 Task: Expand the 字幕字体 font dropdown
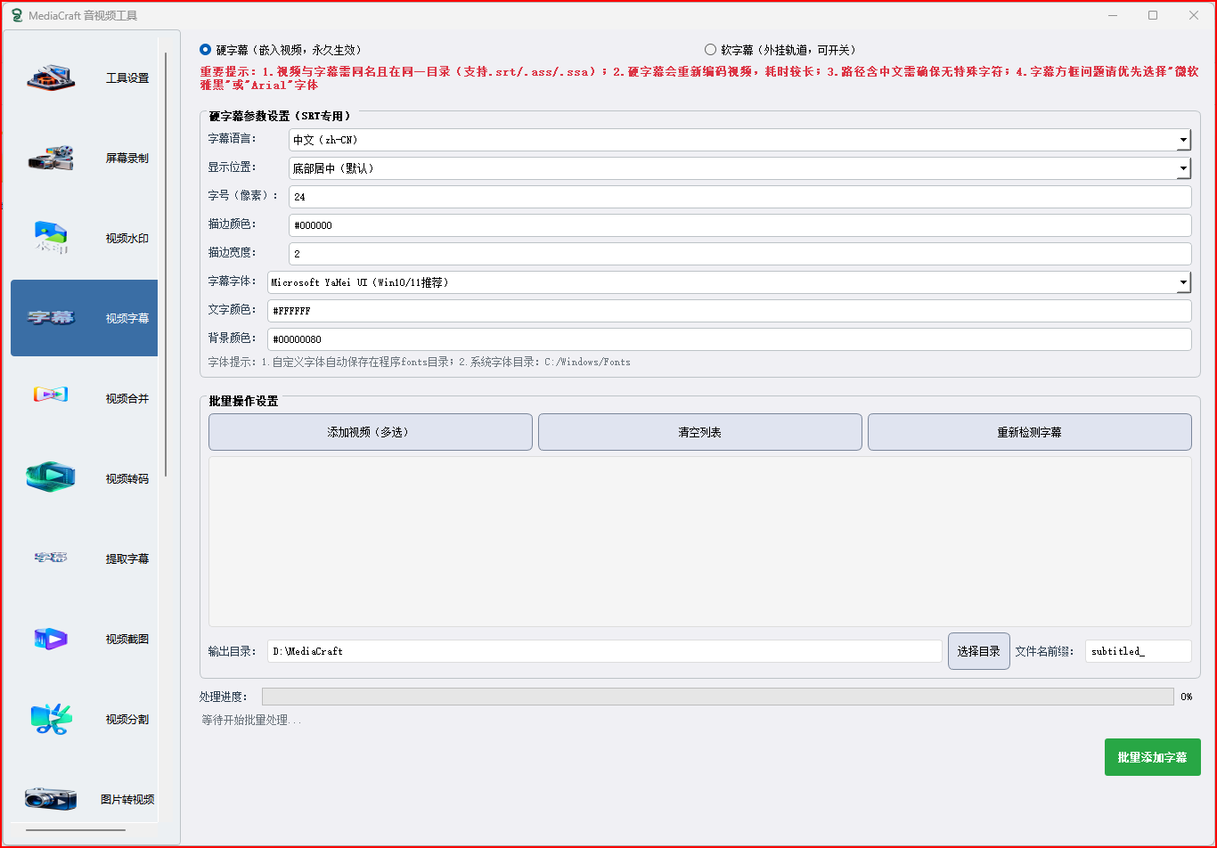click(729, 282)
